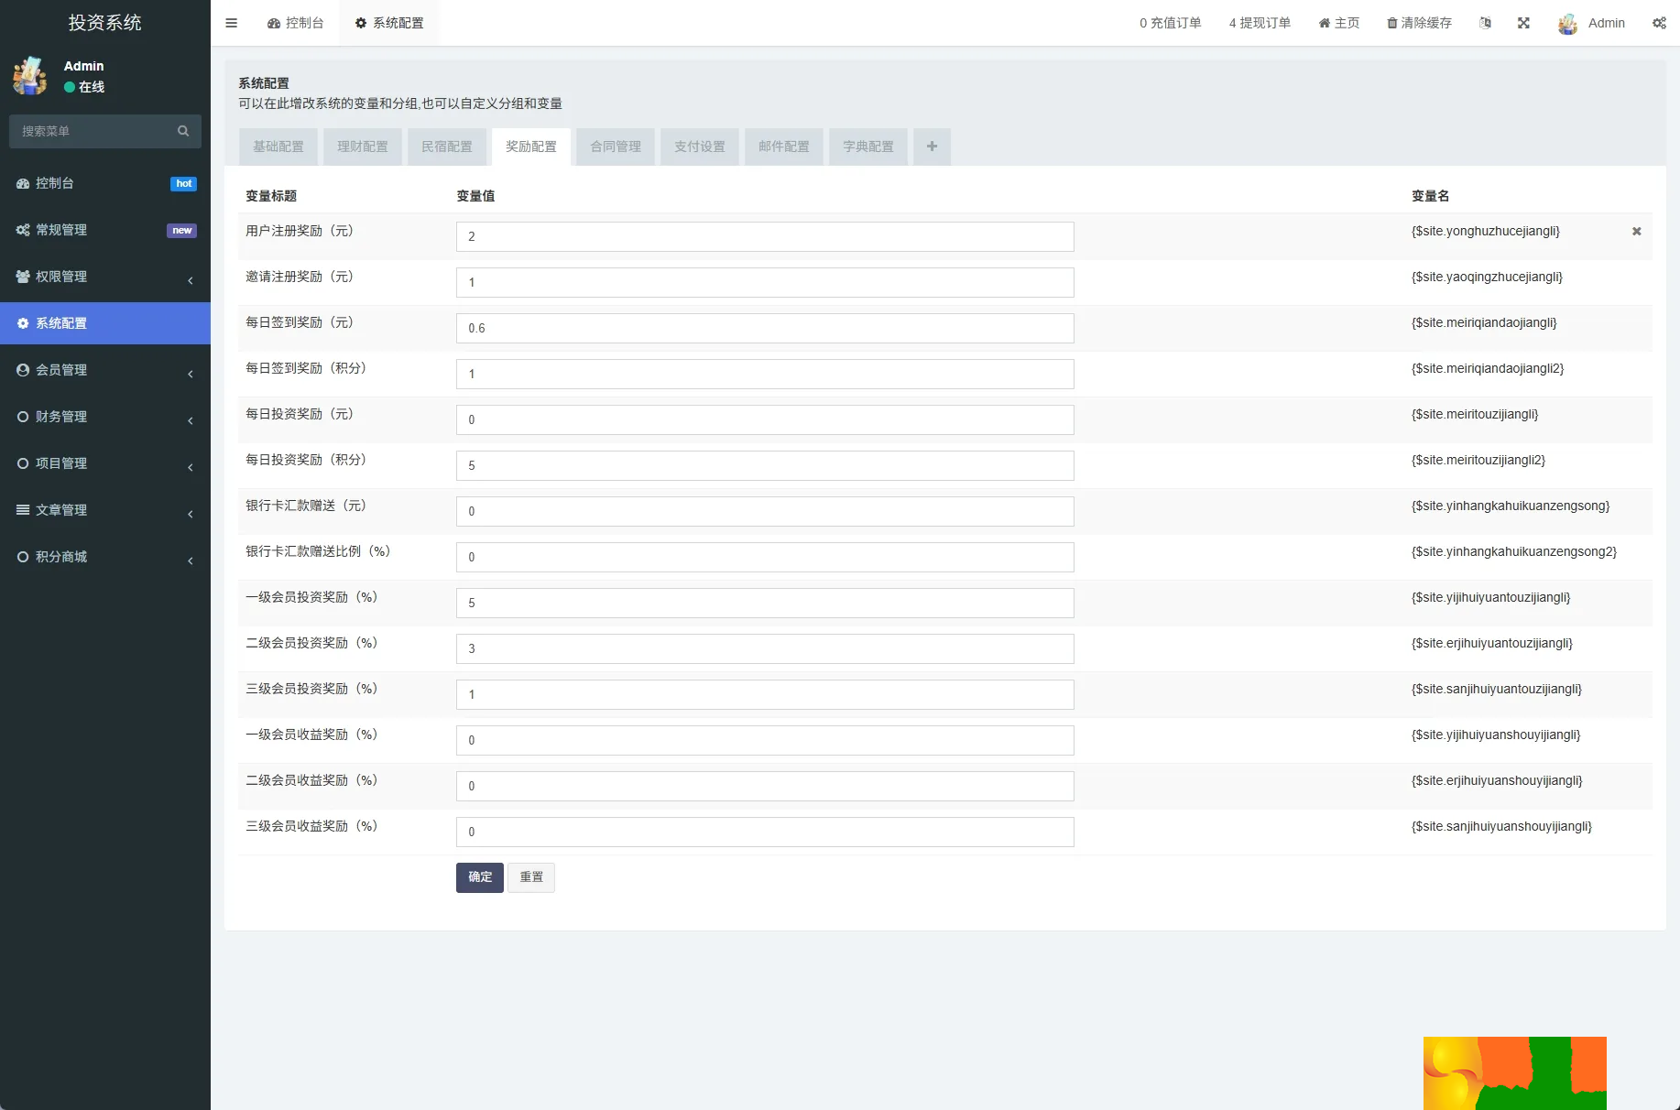Image resolution: width=1680 pixels, height=1110 pixels.
Task: Switch to the 邮件配置 tab
Action: click(x=784, y=147)
